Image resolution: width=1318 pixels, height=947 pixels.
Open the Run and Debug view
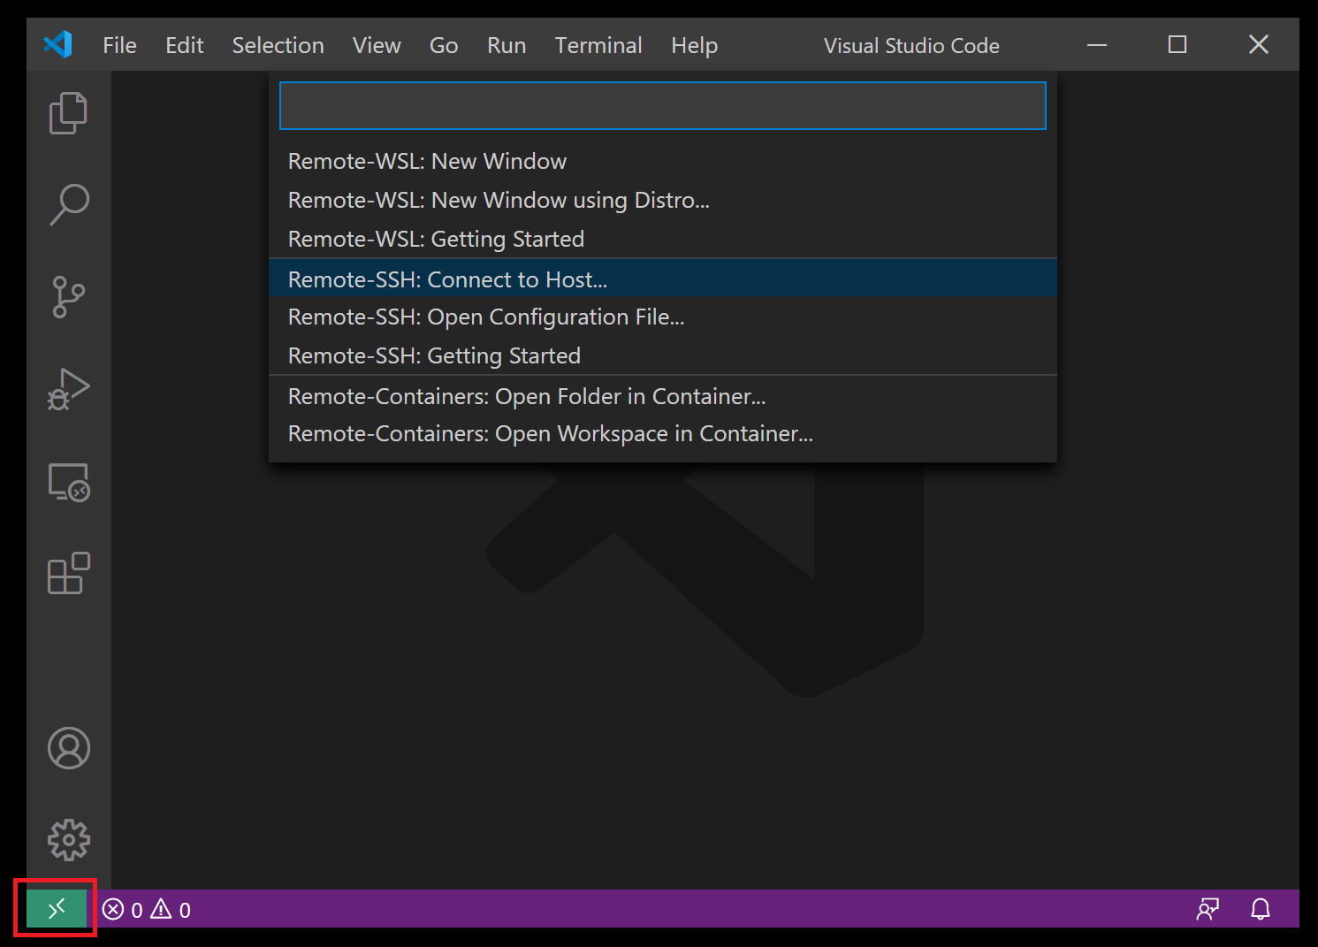[x=68, y=389]
